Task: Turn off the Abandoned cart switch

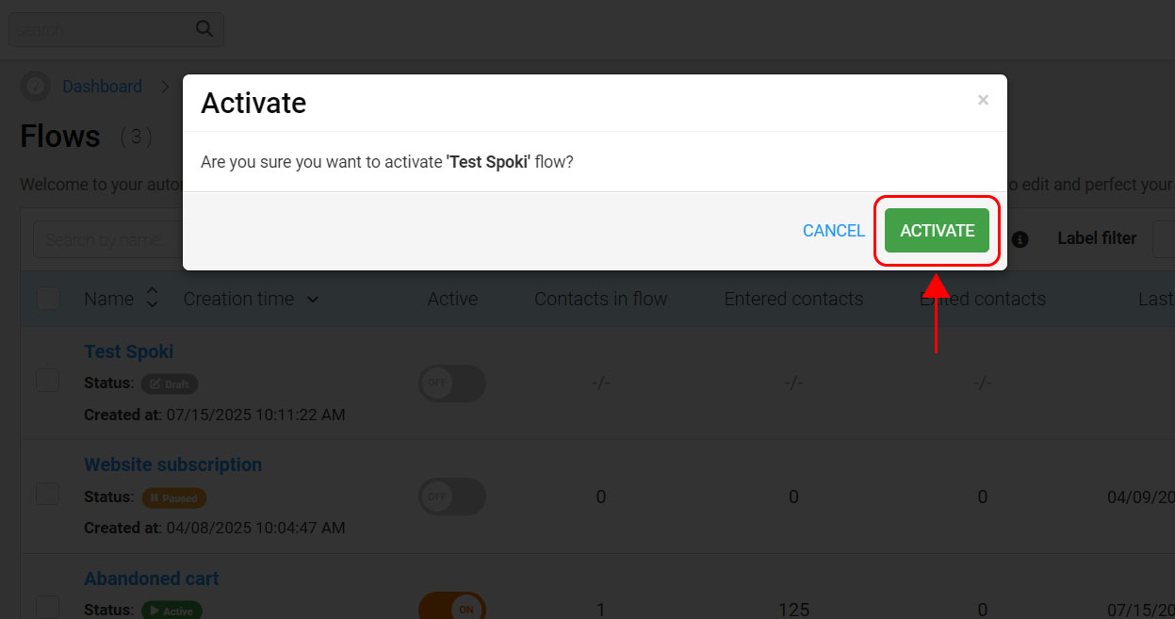Action: pyautogui.click(x=452, y=608)
